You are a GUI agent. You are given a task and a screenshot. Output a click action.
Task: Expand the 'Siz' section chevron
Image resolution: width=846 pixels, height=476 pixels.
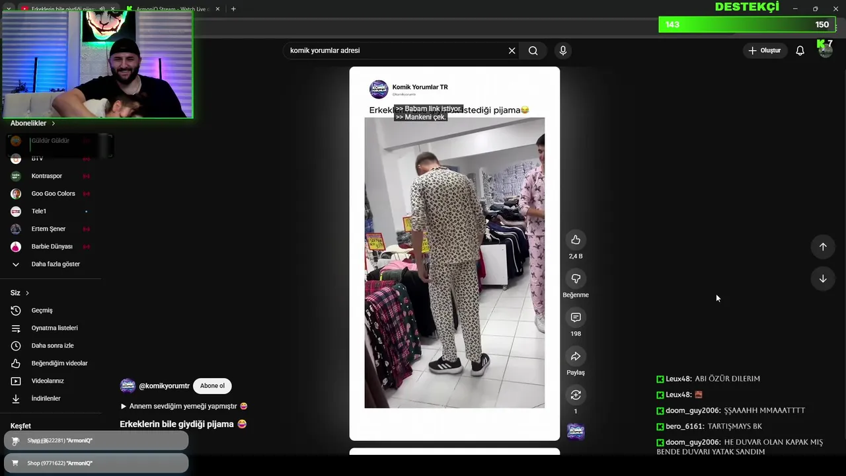[x=27, y=293]
